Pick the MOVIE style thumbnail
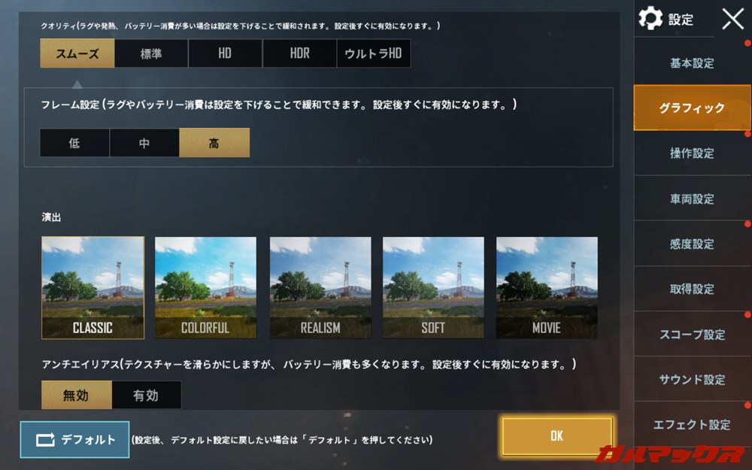Image resolution: width=752 pixels, height=470 pixels. tap(547, 288)
